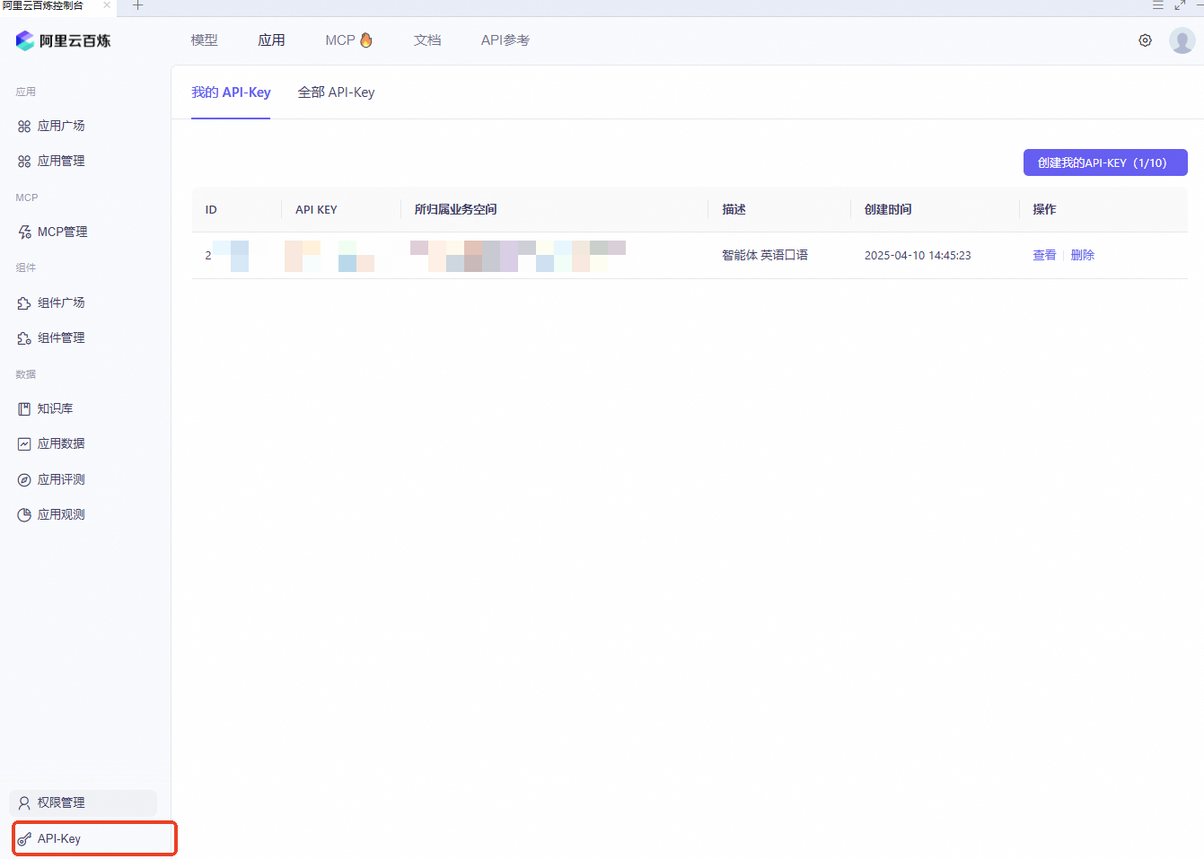Click the MCP管理 sidebar icon
The width and height of the screenshot is (1204, 859).
24,232
